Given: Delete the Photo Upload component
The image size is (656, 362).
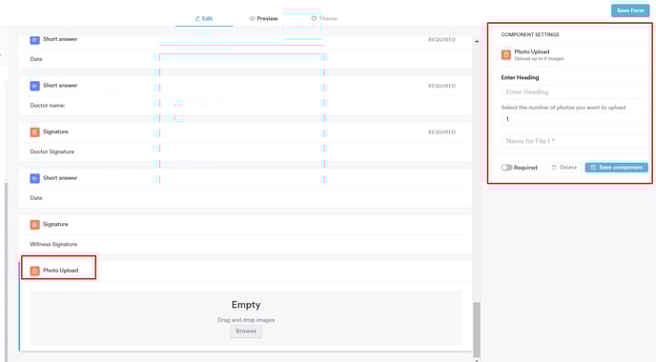Looking at the screenshot, I should (x=564, y=168).
